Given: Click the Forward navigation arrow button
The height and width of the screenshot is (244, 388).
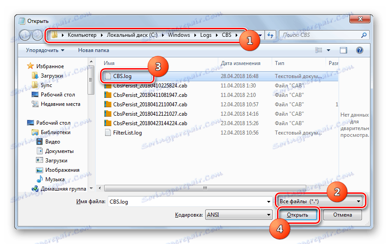Looking at the screenshot, I should click(37, 35).
